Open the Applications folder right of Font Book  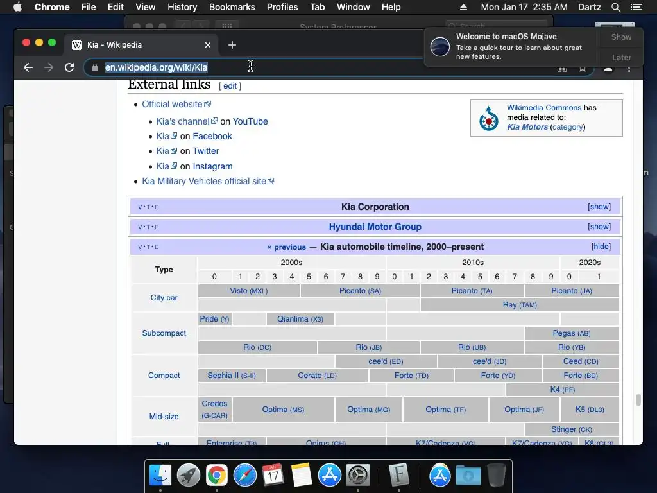pyautogui.click(x=439, y=476)
